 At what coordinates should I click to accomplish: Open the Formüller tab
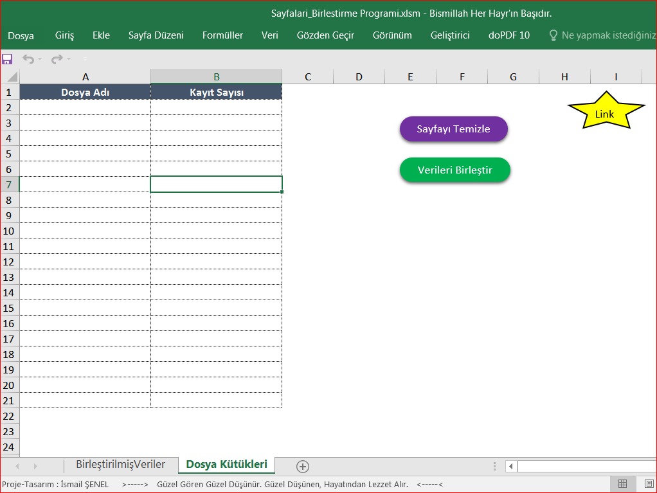coord(222,35)
